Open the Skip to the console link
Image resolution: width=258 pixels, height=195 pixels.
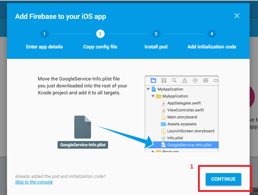tap(34, 182)
